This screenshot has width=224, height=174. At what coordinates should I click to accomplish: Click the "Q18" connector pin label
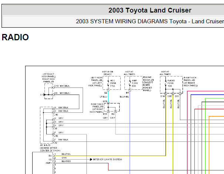point(105,101)
